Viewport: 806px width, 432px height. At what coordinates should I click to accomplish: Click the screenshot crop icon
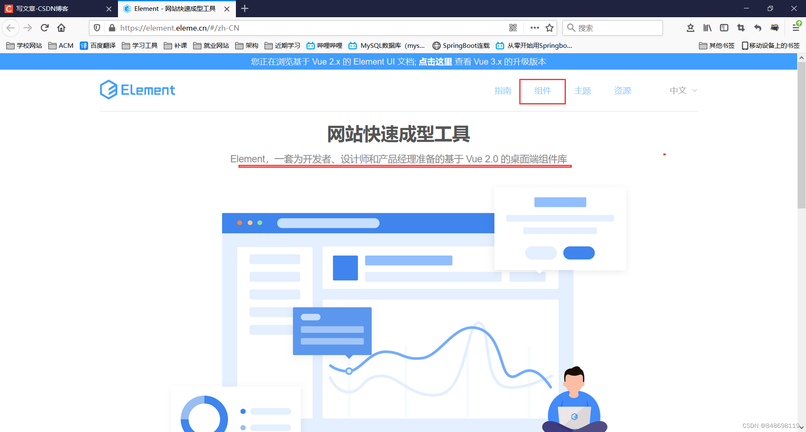point(741,28)
